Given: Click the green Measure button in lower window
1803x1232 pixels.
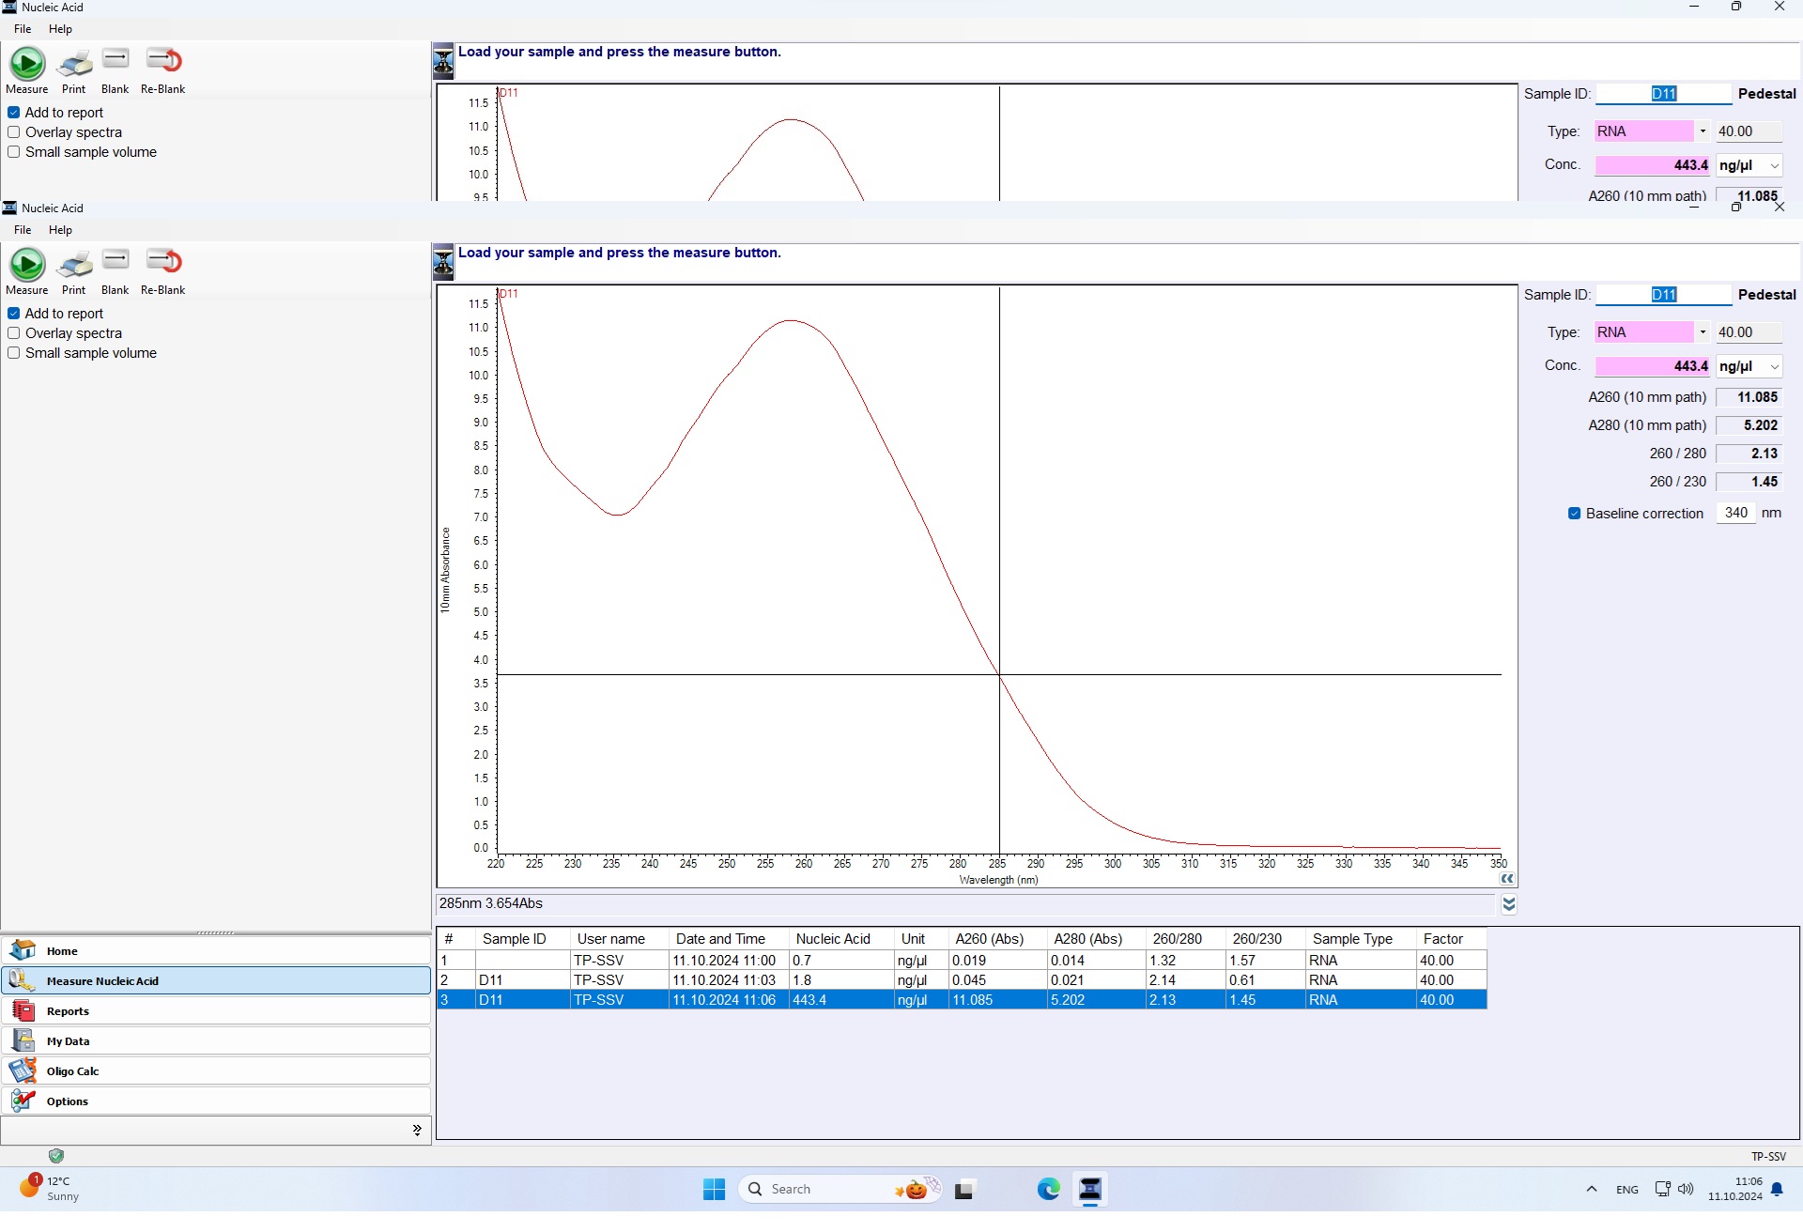Looking at the screenshot, I should click(27, 266).
